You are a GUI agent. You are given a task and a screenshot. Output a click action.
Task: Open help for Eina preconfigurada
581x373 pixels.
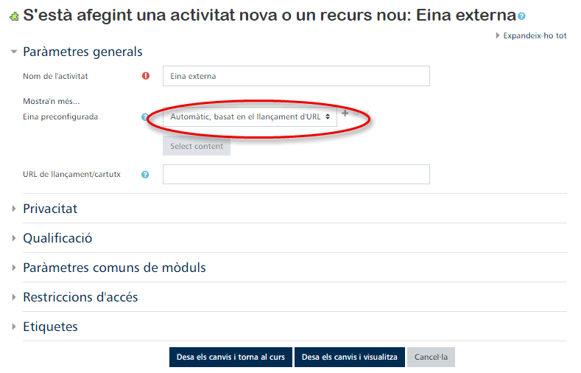click(145, 116)
